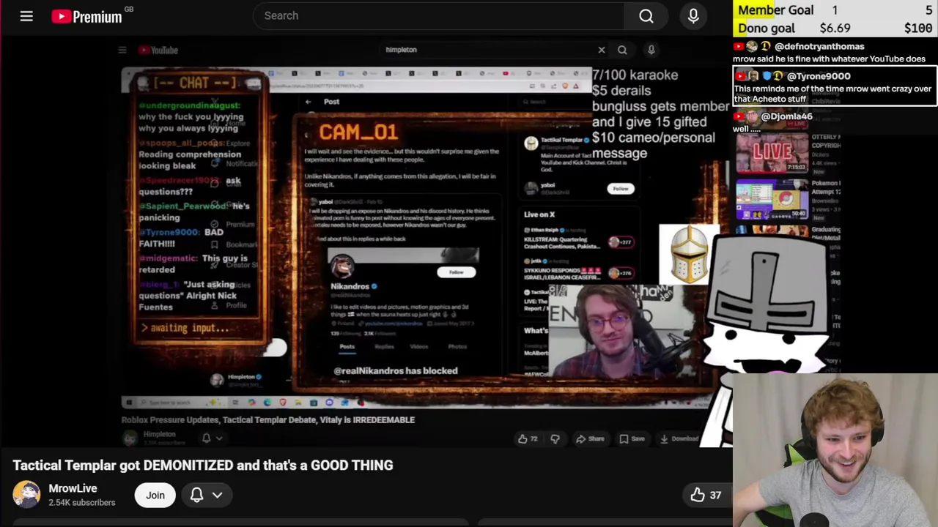Click the 7/100 karaoke overlay line
The image size is (938, 527).
pos(635,75)
